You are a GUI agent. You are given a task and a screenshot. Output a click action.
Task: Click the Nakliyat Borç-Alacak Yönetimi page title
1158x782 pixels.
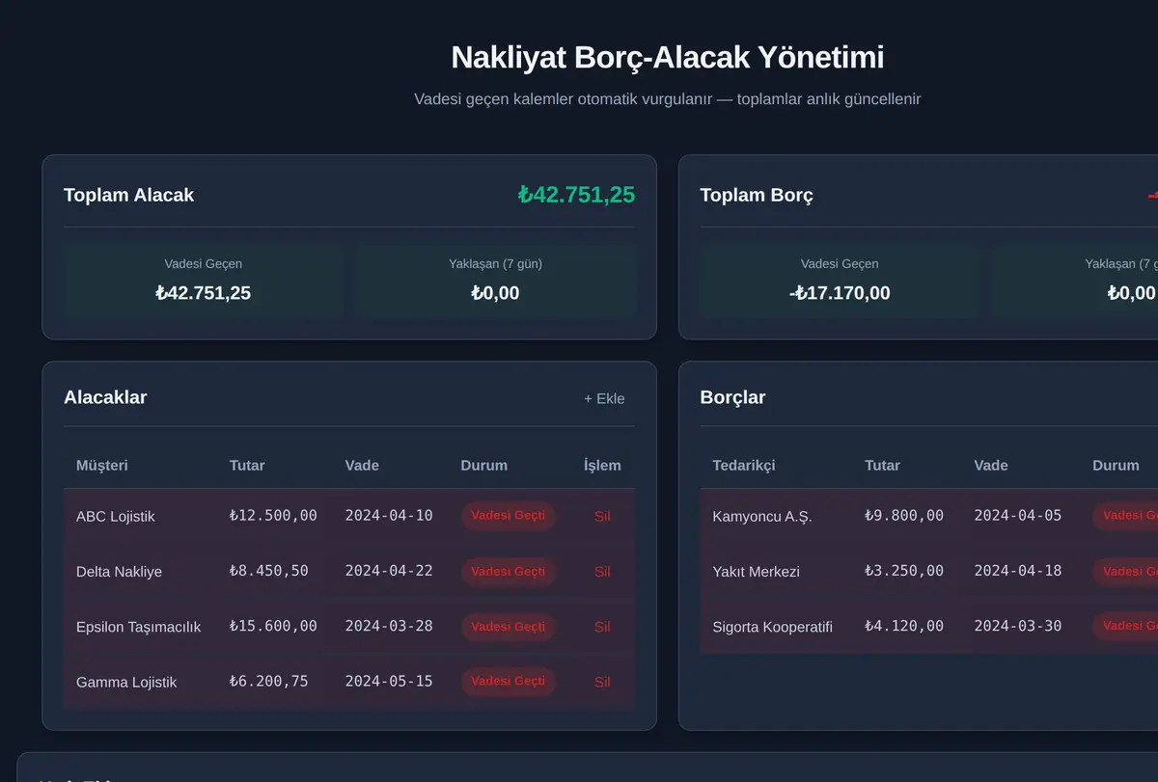[x=668, y=57]
